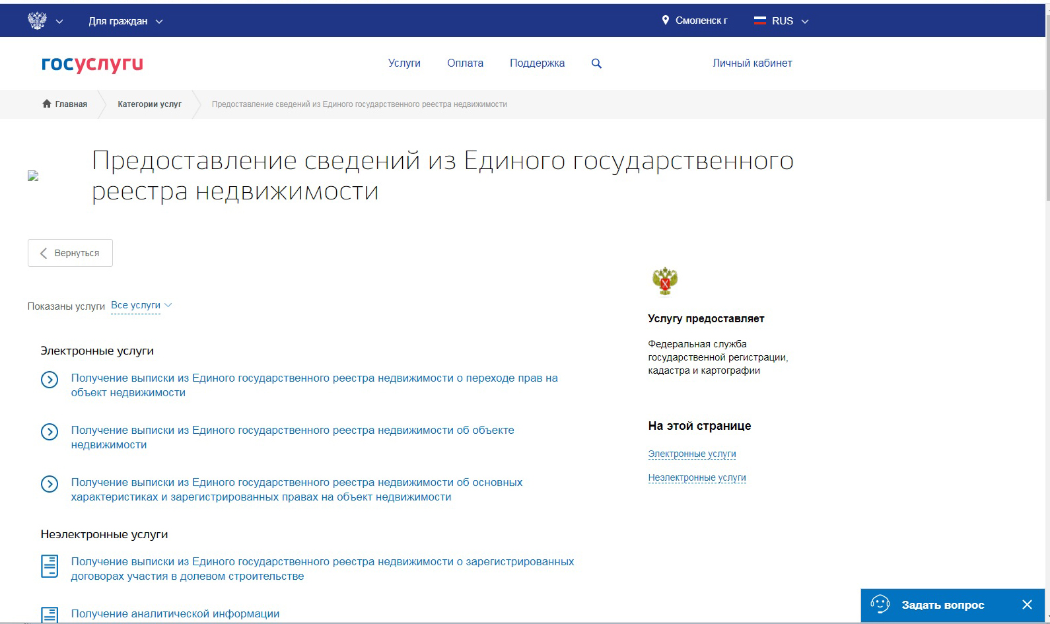The height and width of the screenshot is (624, 1050).
Task: Click arrow icon beside 'об объекте недвижимости' service
Action: point(50,432)
